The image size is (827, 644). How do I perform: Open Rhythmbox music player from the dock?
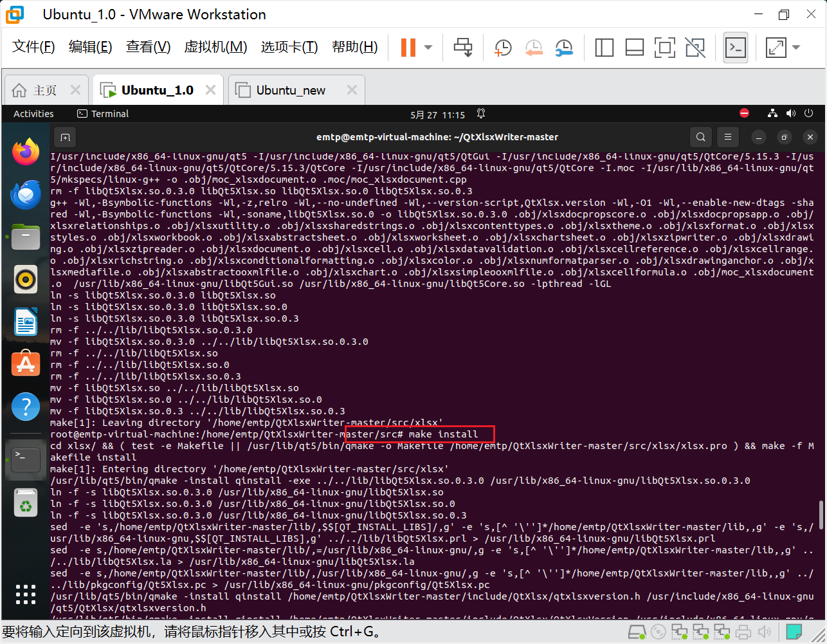pos(26,279)
